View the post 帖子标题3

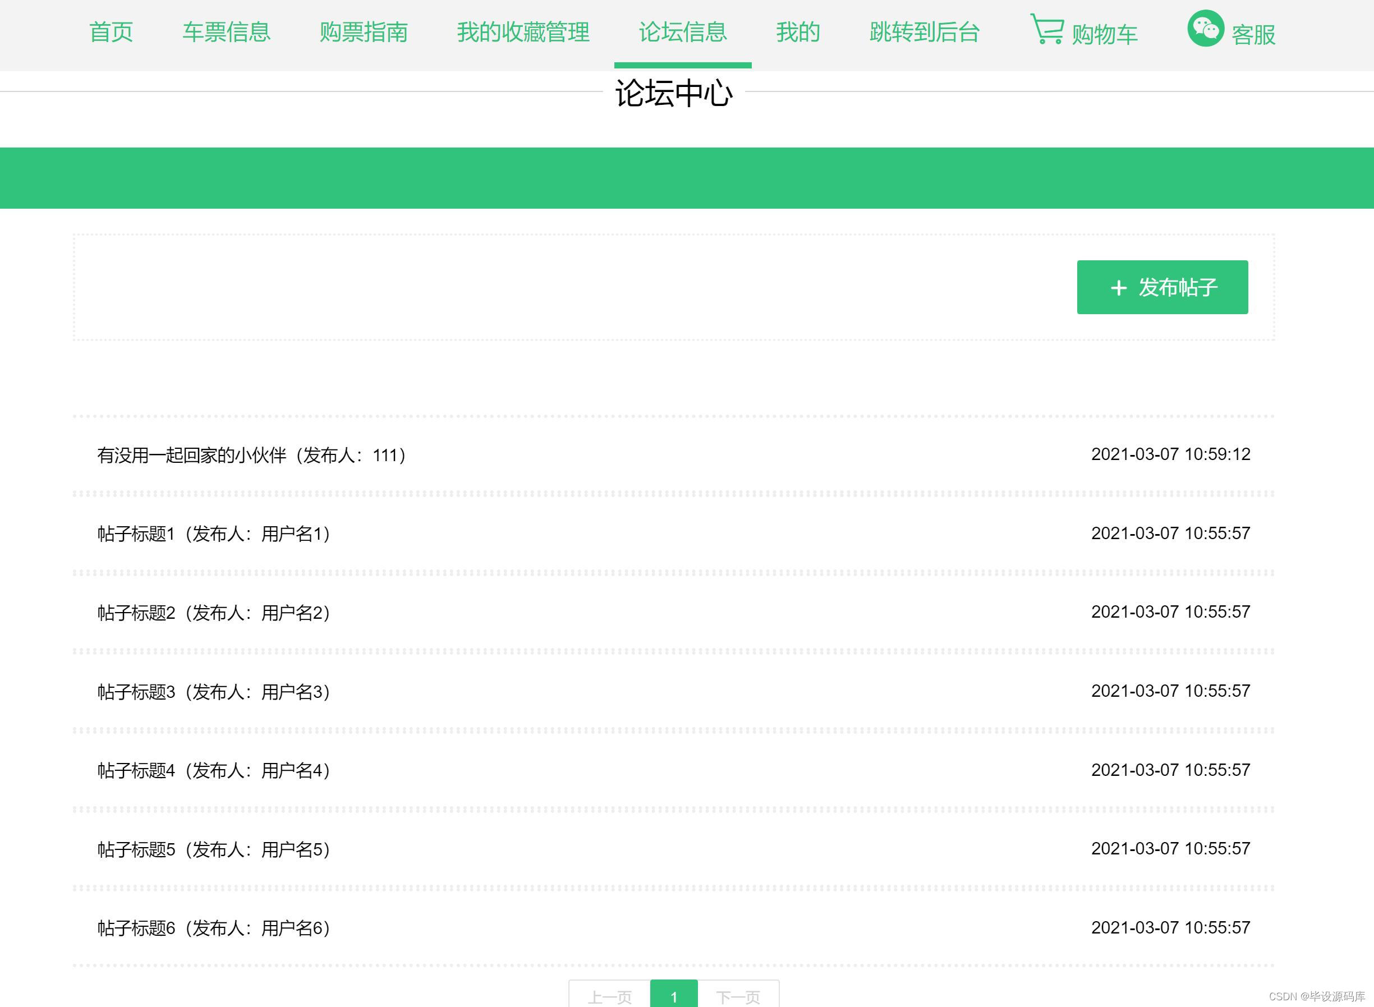(x=213, y=691)
